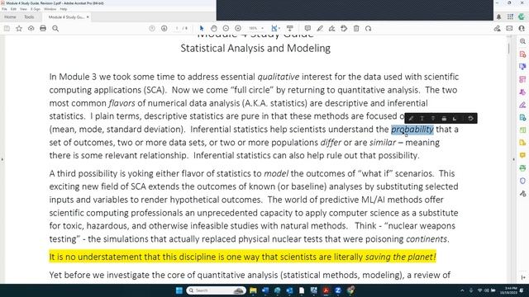This screenshot has width=529, height=297.
Task: Open the Organize Pages tool in the right pane
Action: click(522, 79)
